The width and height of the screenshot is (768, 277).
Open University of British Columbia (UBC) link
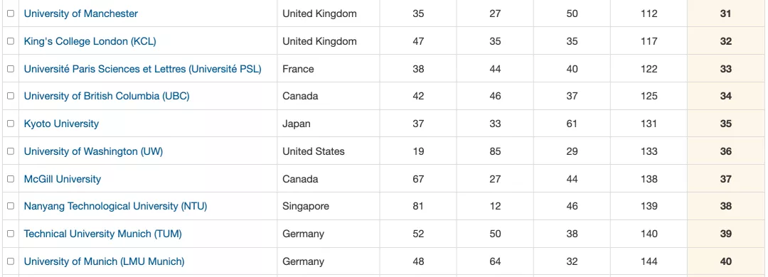(107, 96)
